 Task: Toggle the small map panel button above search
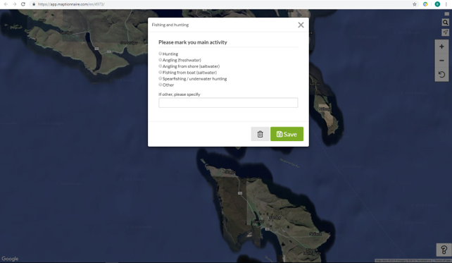(446, 14)
